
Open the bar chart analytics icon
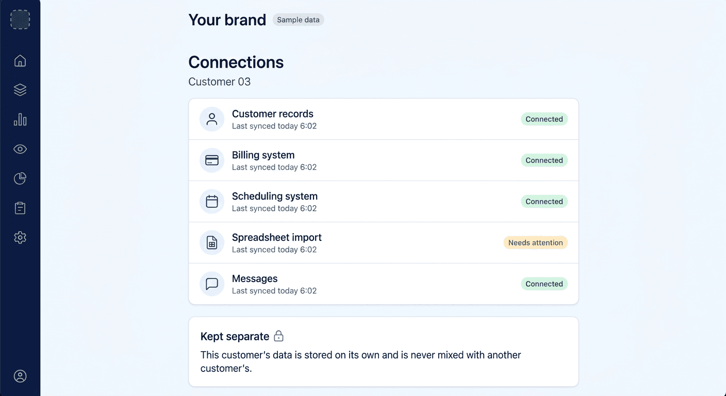point(20,120)
